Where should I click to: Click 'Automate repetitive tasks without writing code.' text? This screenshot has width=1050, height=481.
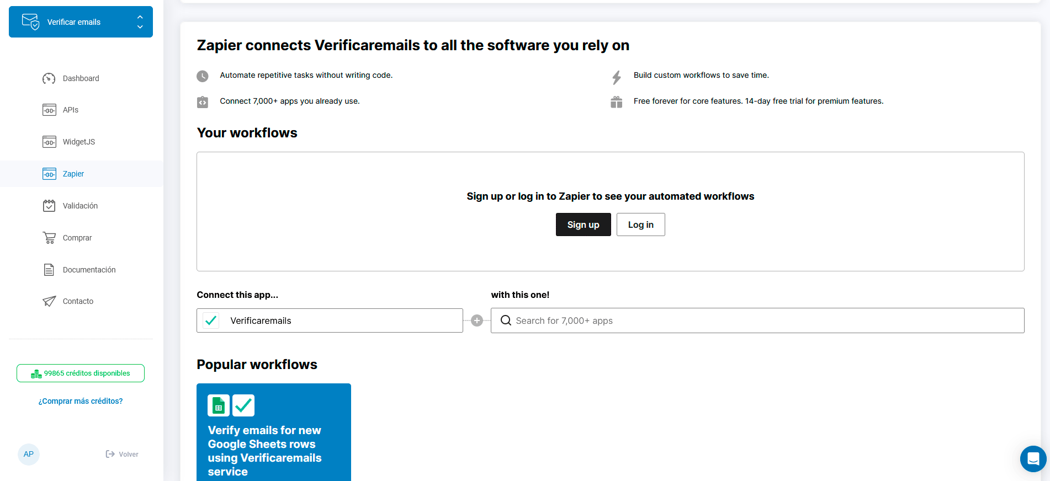[x=306, y=75]
